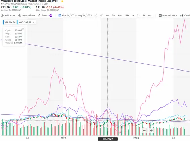Screen dimensions: 190x141
Task: Remove the VOO comparison with the X
Action: 33,22
